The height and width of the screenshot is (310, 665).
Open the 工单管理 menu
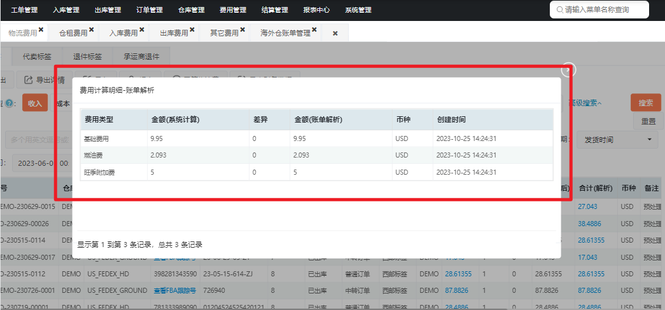tap(24, 10)
